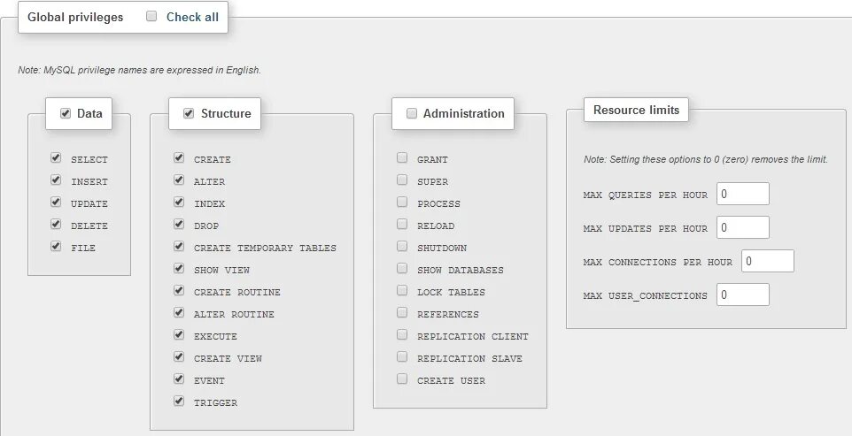Click the MAX CONNECTIONS PER HOUR input

tap(768, 261)
